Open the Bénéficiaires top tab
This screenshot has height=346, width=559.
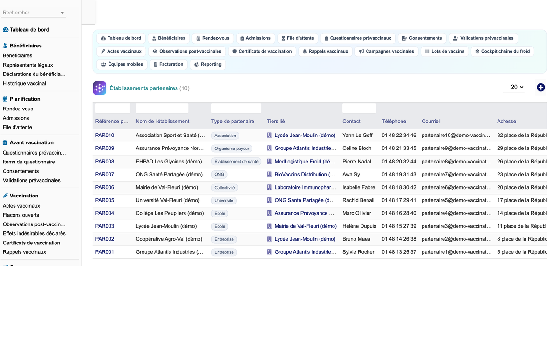[x=169, y=38]
